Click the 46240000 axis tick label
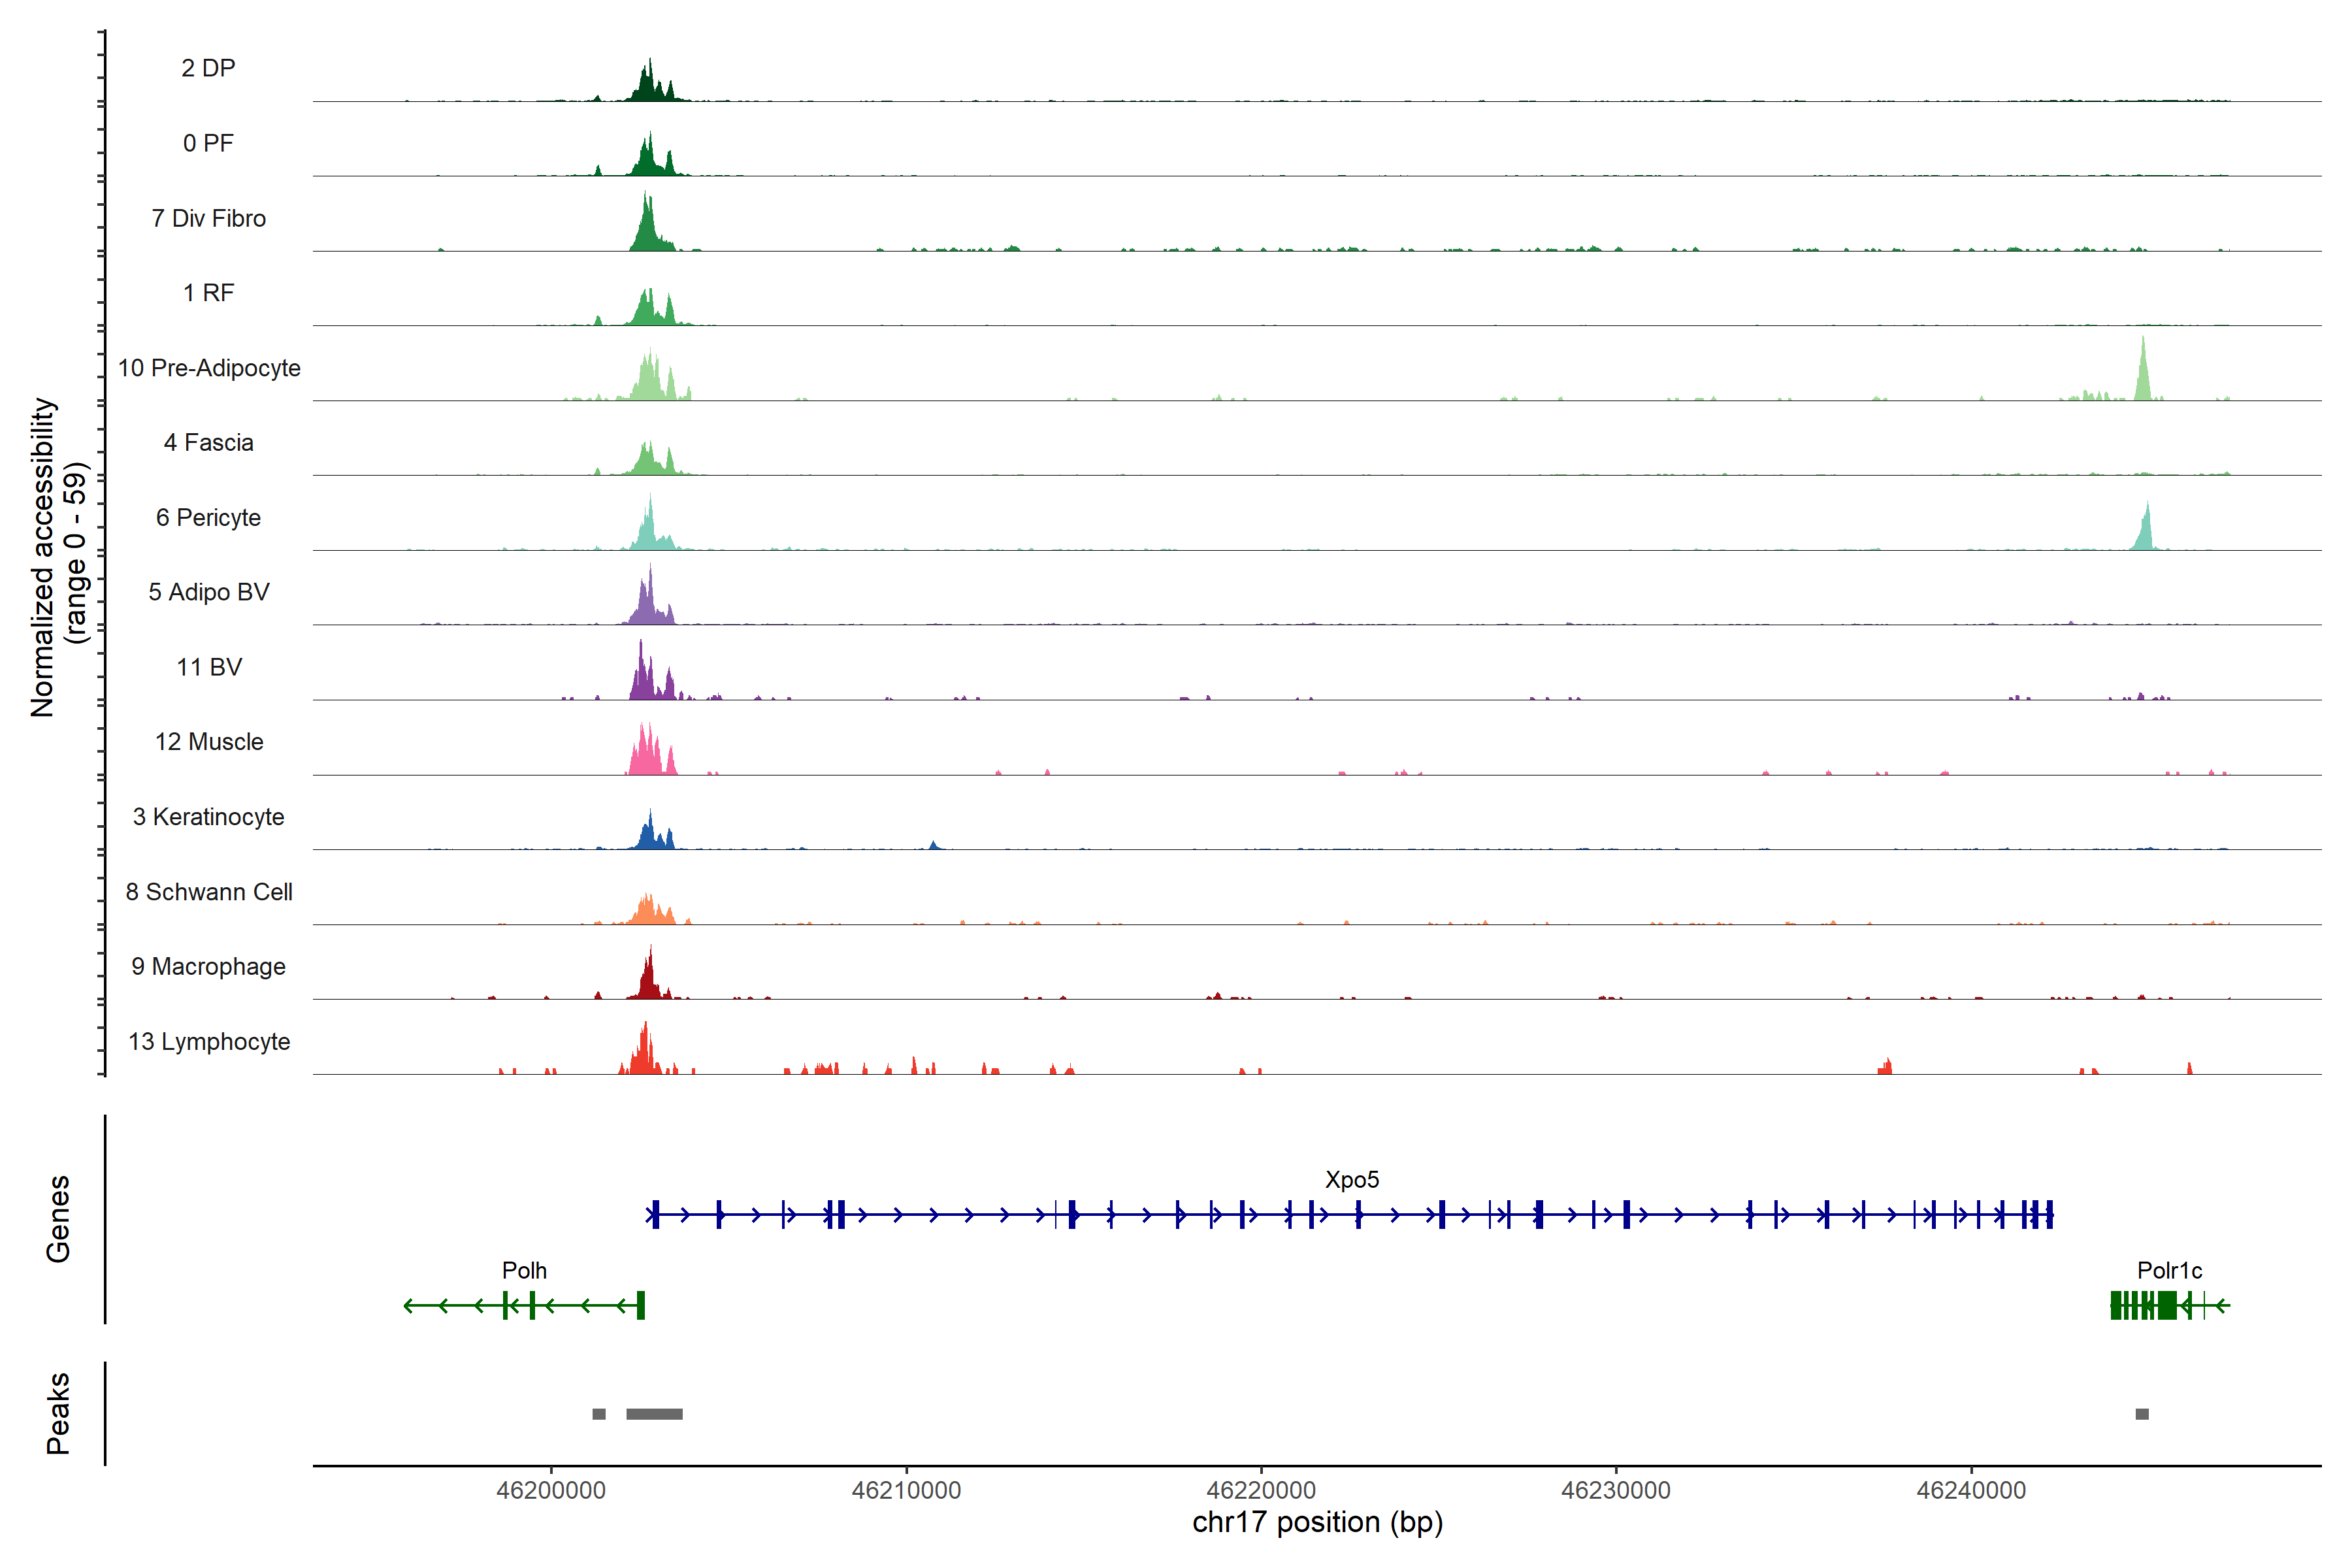Viewport: 2352px width, 1568px height. 1971,1490
